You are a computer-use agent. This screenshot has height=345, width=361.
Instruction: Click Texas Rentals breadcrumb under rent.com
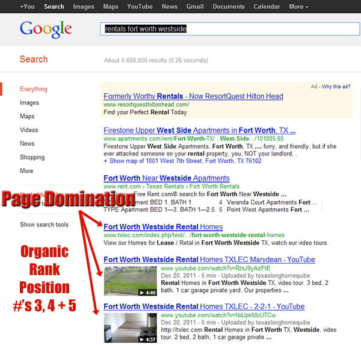(165, 186)
